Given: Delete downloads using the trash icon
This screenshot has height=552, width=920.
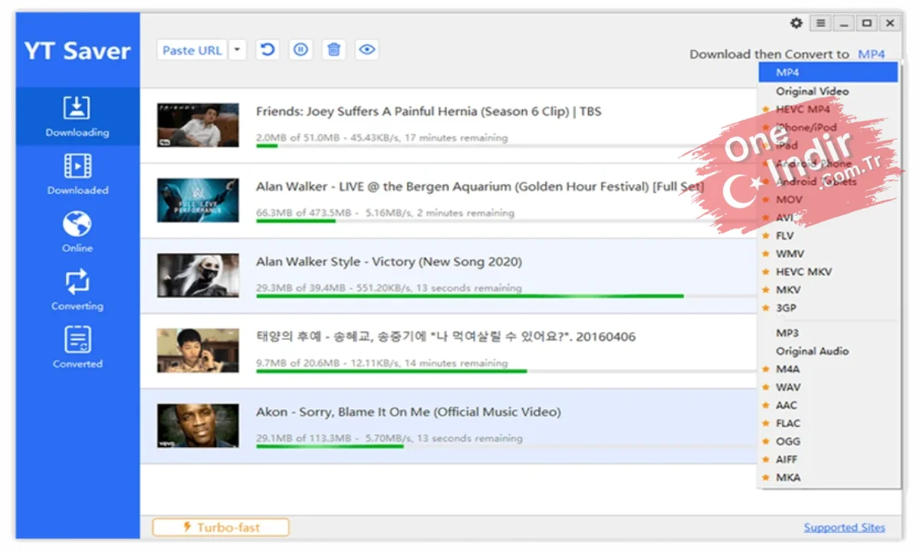Looking at the screenshot, I should pyautogui.click(x=333, y=50).
